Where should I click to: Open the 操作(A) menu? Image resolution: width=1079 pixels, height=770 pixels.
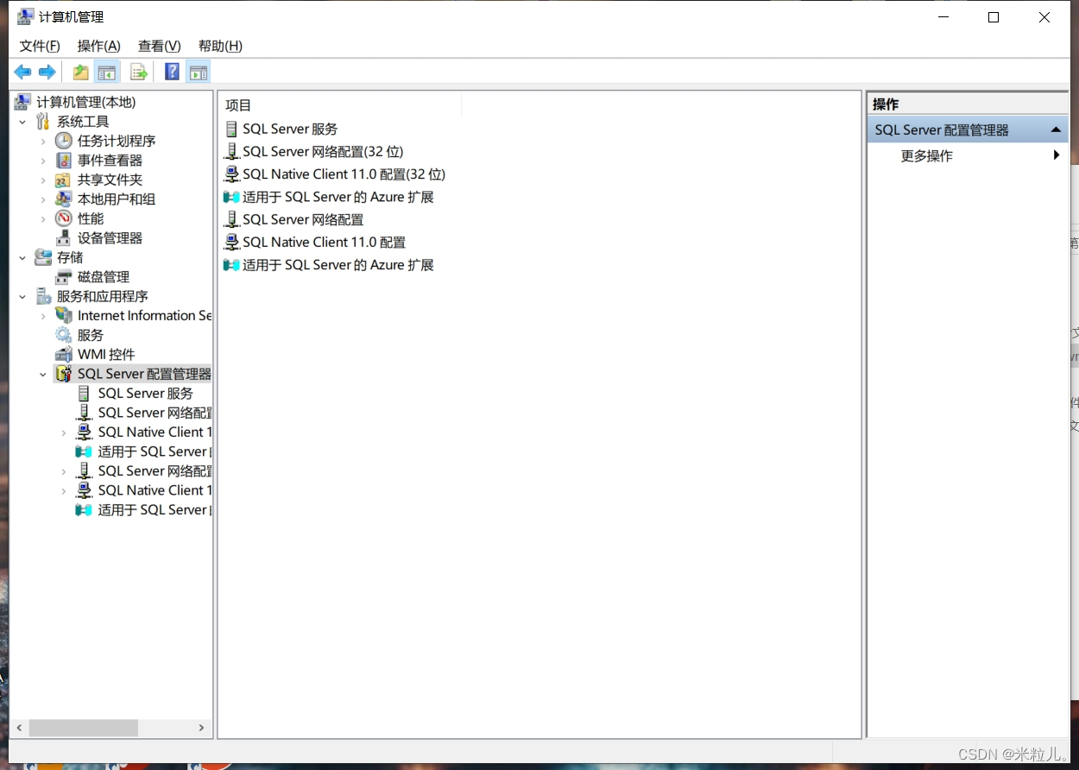click(98, 46)
